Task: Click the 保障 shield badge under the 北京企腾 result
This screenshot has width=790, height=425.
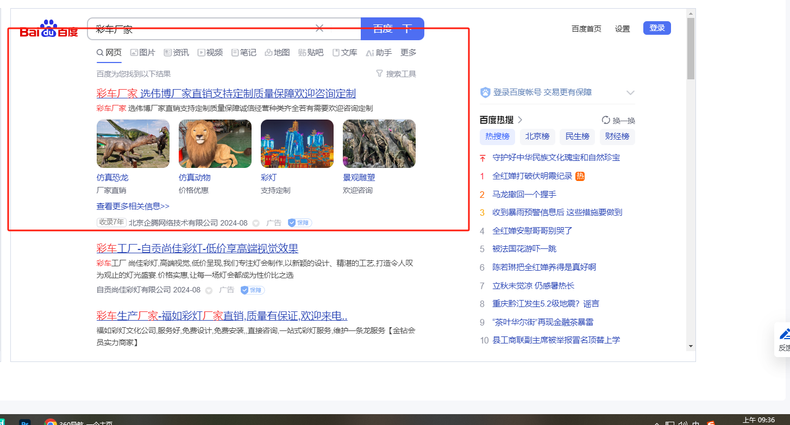Action: (299, 223)
